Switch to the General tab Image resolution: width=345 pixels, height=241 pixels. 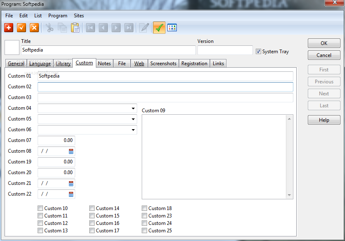16,64
